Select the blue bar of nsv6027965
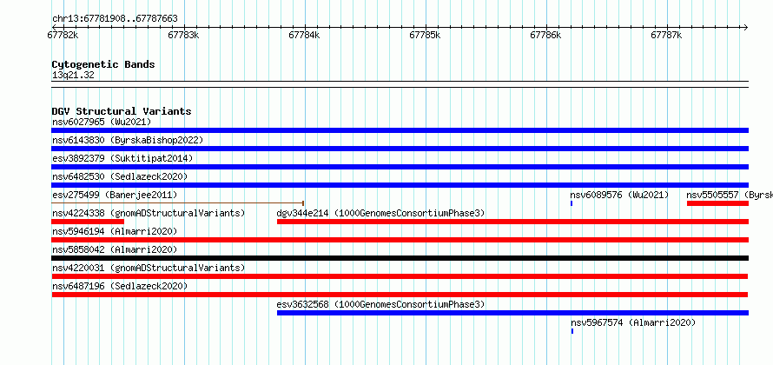 tap(400, 130)
